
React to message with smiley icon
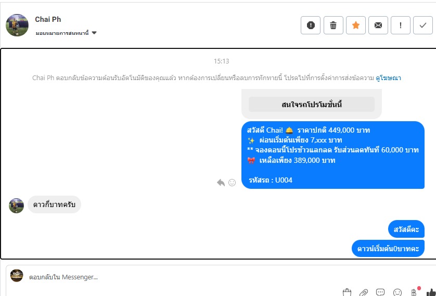(232, 183)
